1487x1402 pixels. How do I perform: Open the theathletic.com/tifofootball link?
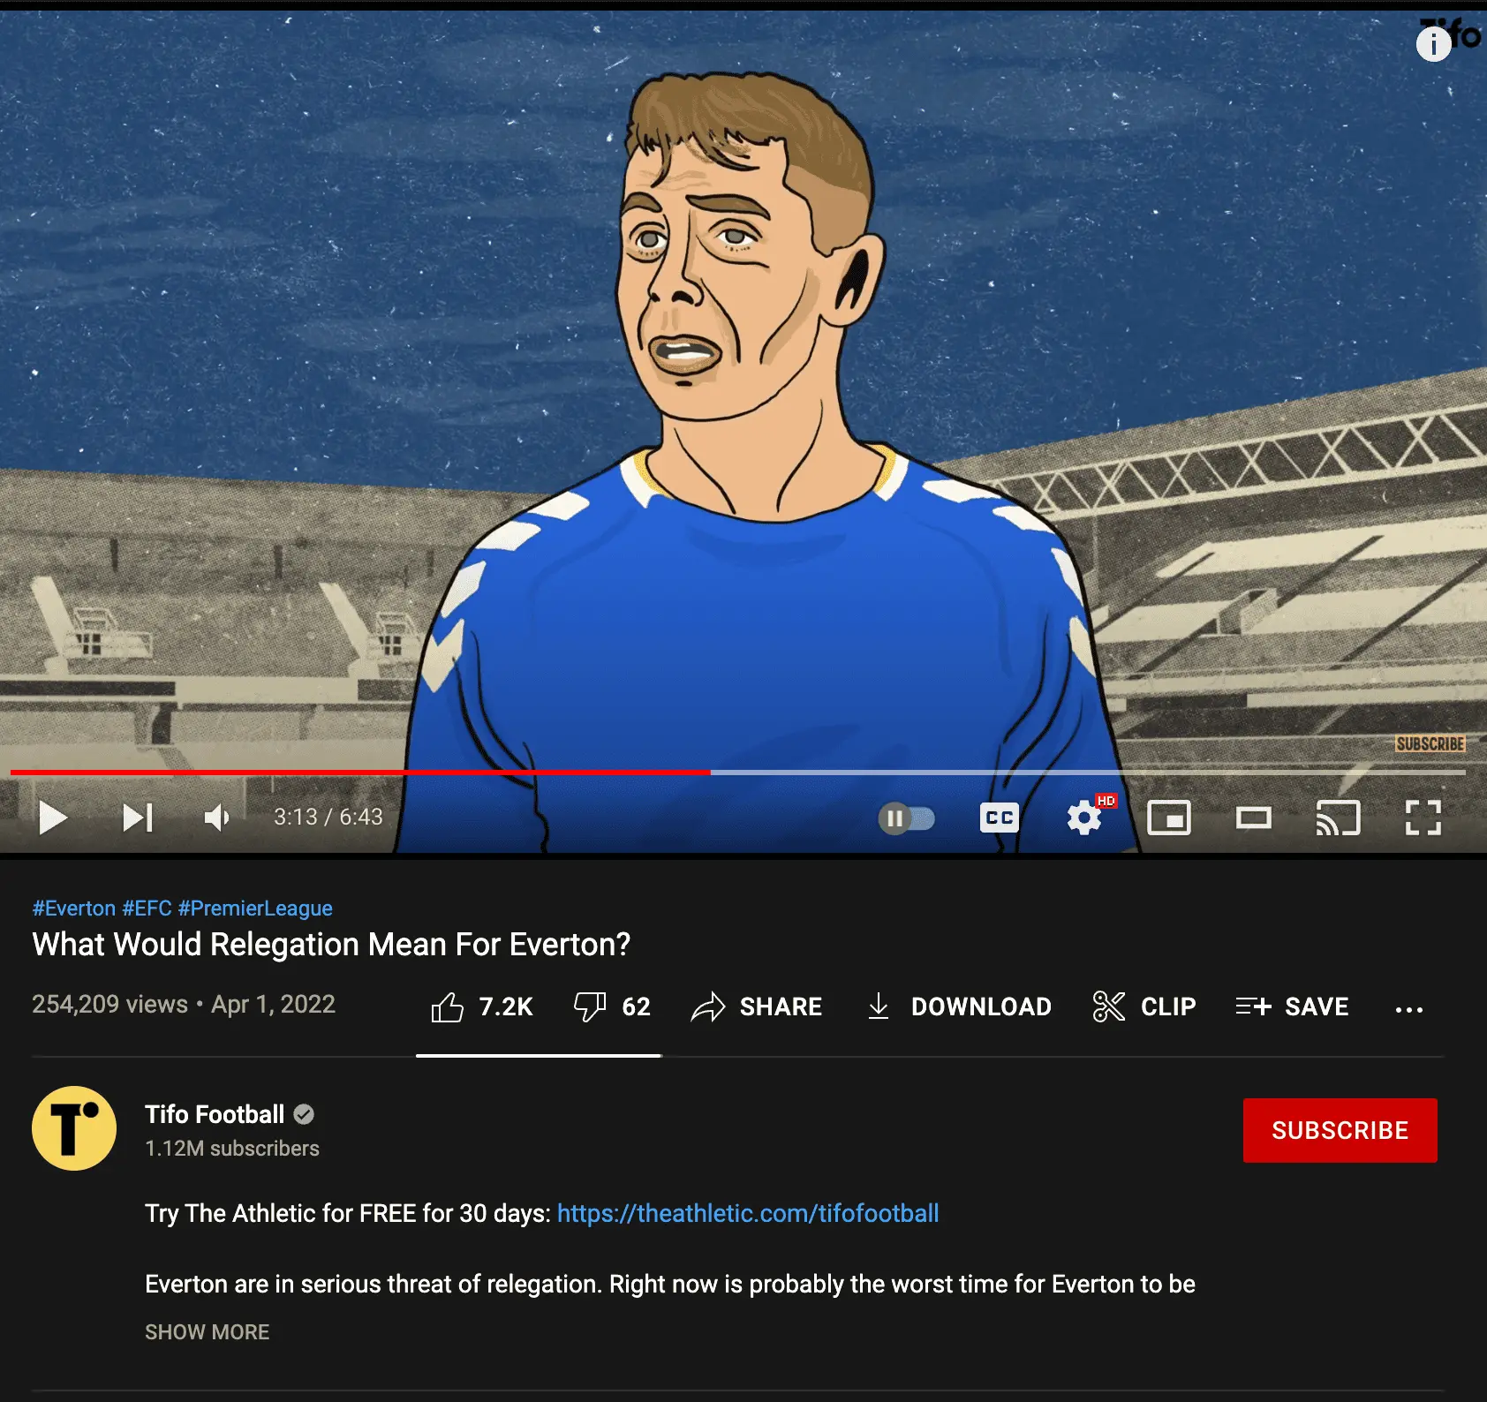coord(747,1213)
